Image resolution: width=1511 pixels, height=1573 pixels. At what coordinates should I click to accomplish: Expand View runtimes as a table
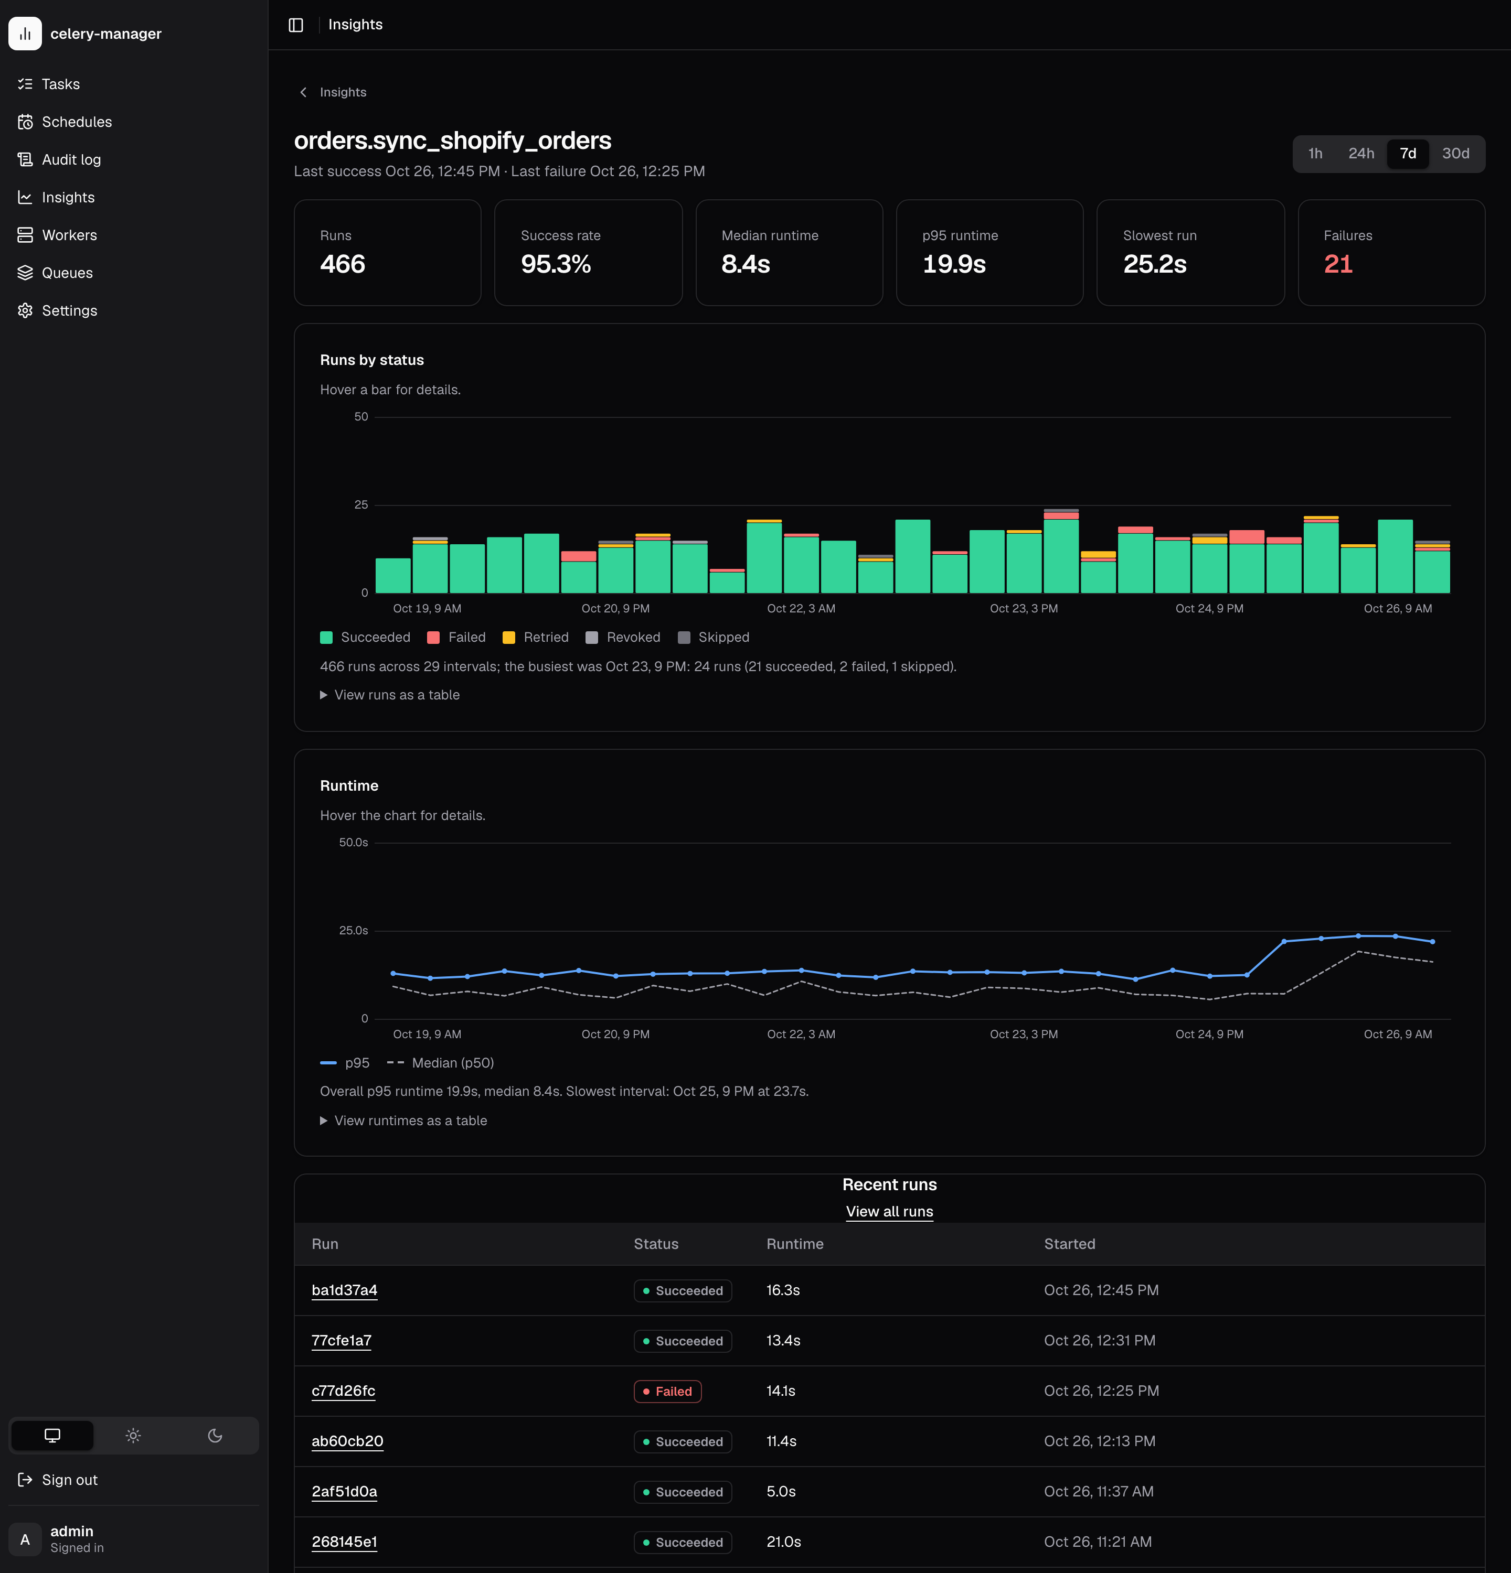(x=404, y=1121)
